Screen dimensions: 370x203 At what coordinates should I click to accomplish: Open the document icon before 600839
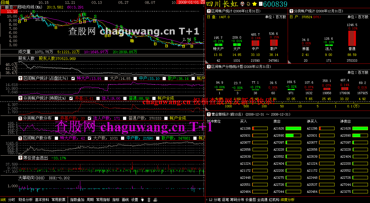coord(260,4)
